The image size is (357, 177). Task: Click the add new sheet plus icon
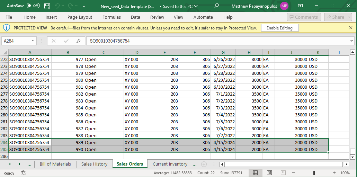coord(204,164)
